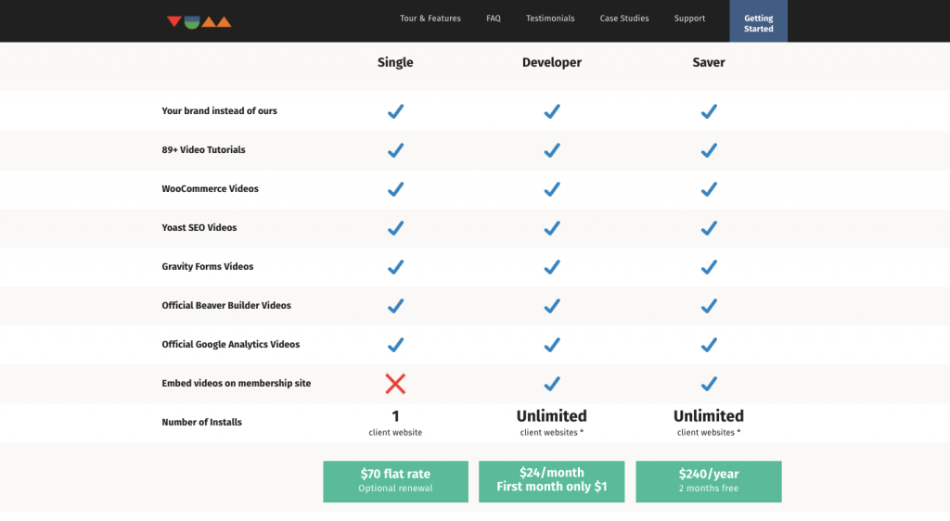This screenshot has width=950, height=521.
Task: Click Single checkmark for Your brand row
Action: click(x=395, y=111)
